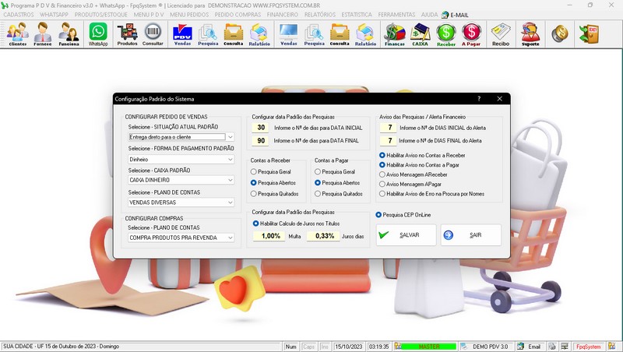
Task: Edit the DIAS FINAL do Alerta field
Action: pyautogui.click(x=389, y=141)
